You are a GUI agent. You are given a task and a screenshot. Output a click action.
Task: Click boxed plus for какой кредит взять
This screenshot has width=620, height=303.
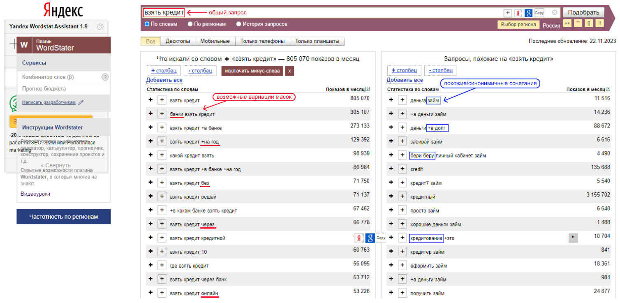[x=162, y=155]
